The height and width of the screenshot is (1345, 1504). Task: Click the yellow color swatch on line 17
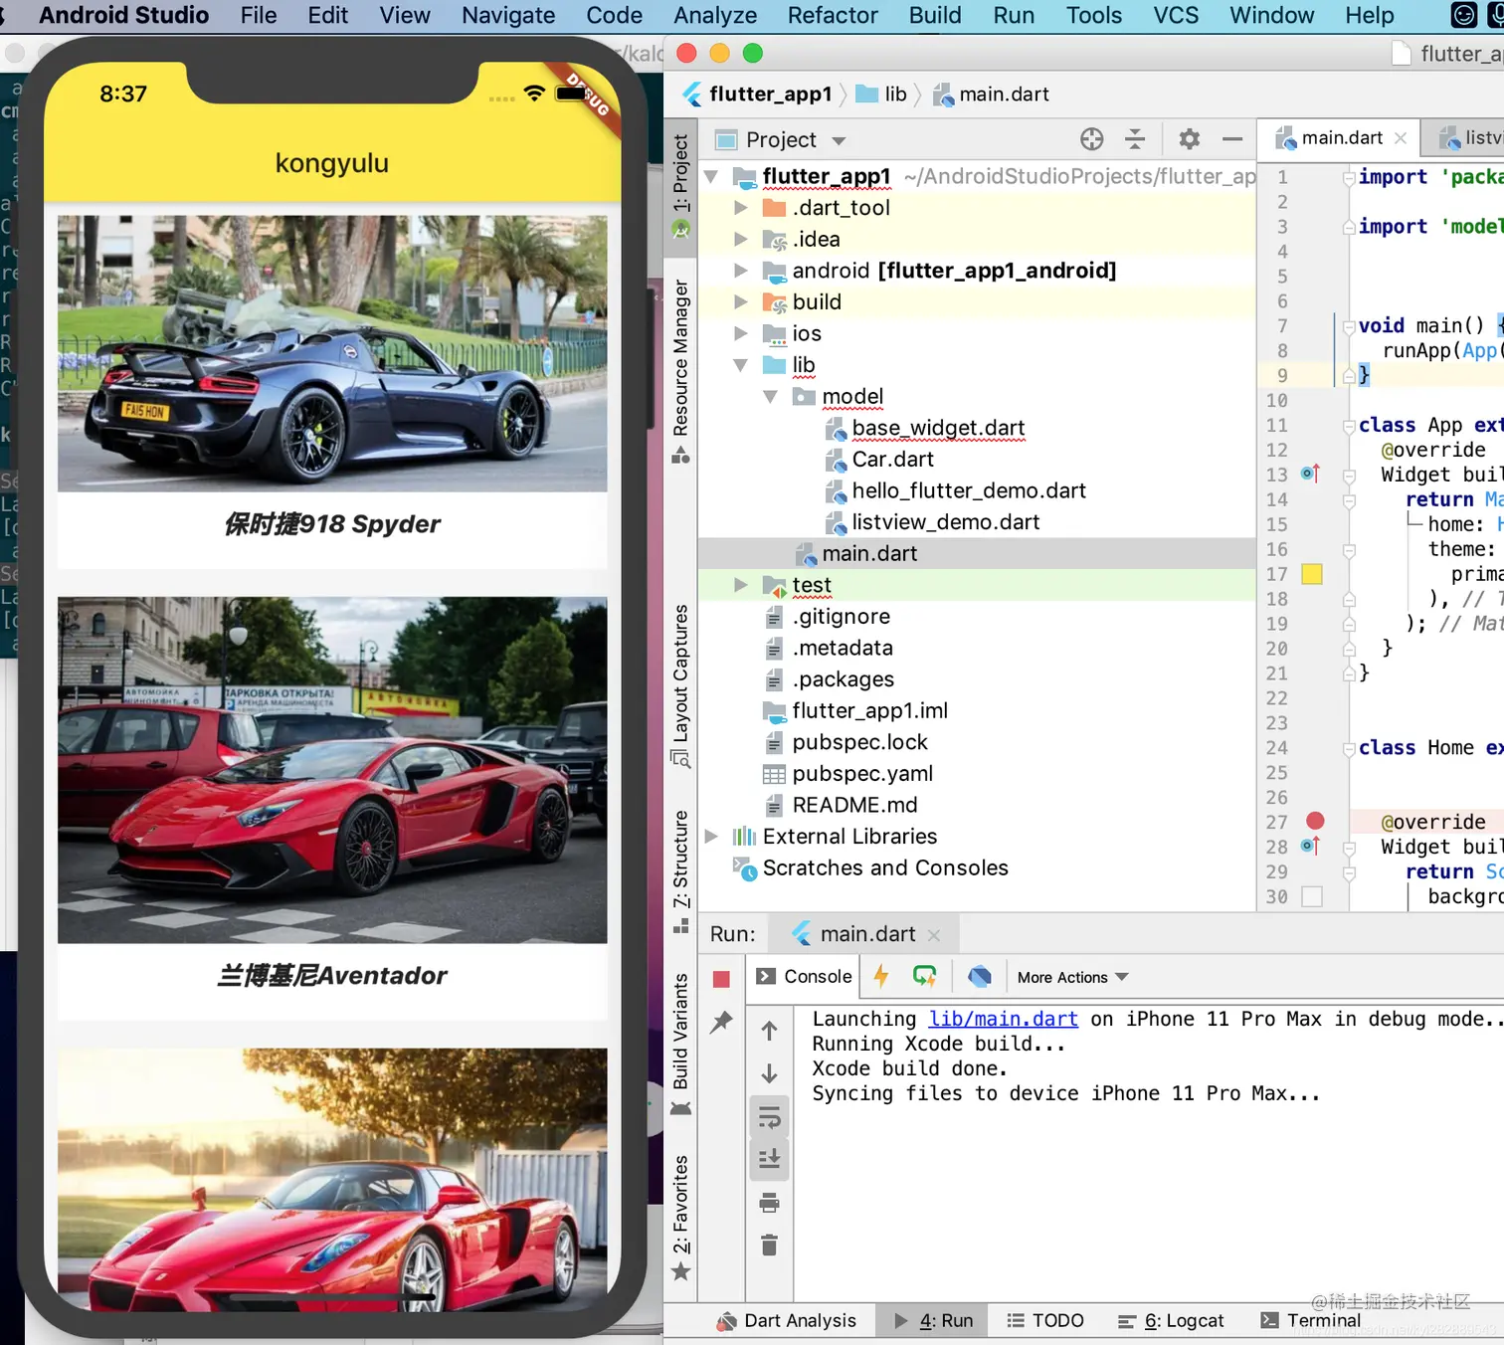pyautogui.click(x=1312, y=574)
